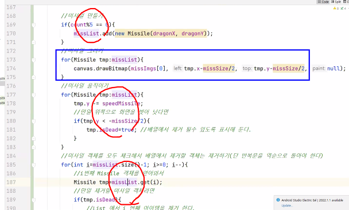Collapse fold marker at line 171
Screen dimensions: 349x210
(33, 42)
